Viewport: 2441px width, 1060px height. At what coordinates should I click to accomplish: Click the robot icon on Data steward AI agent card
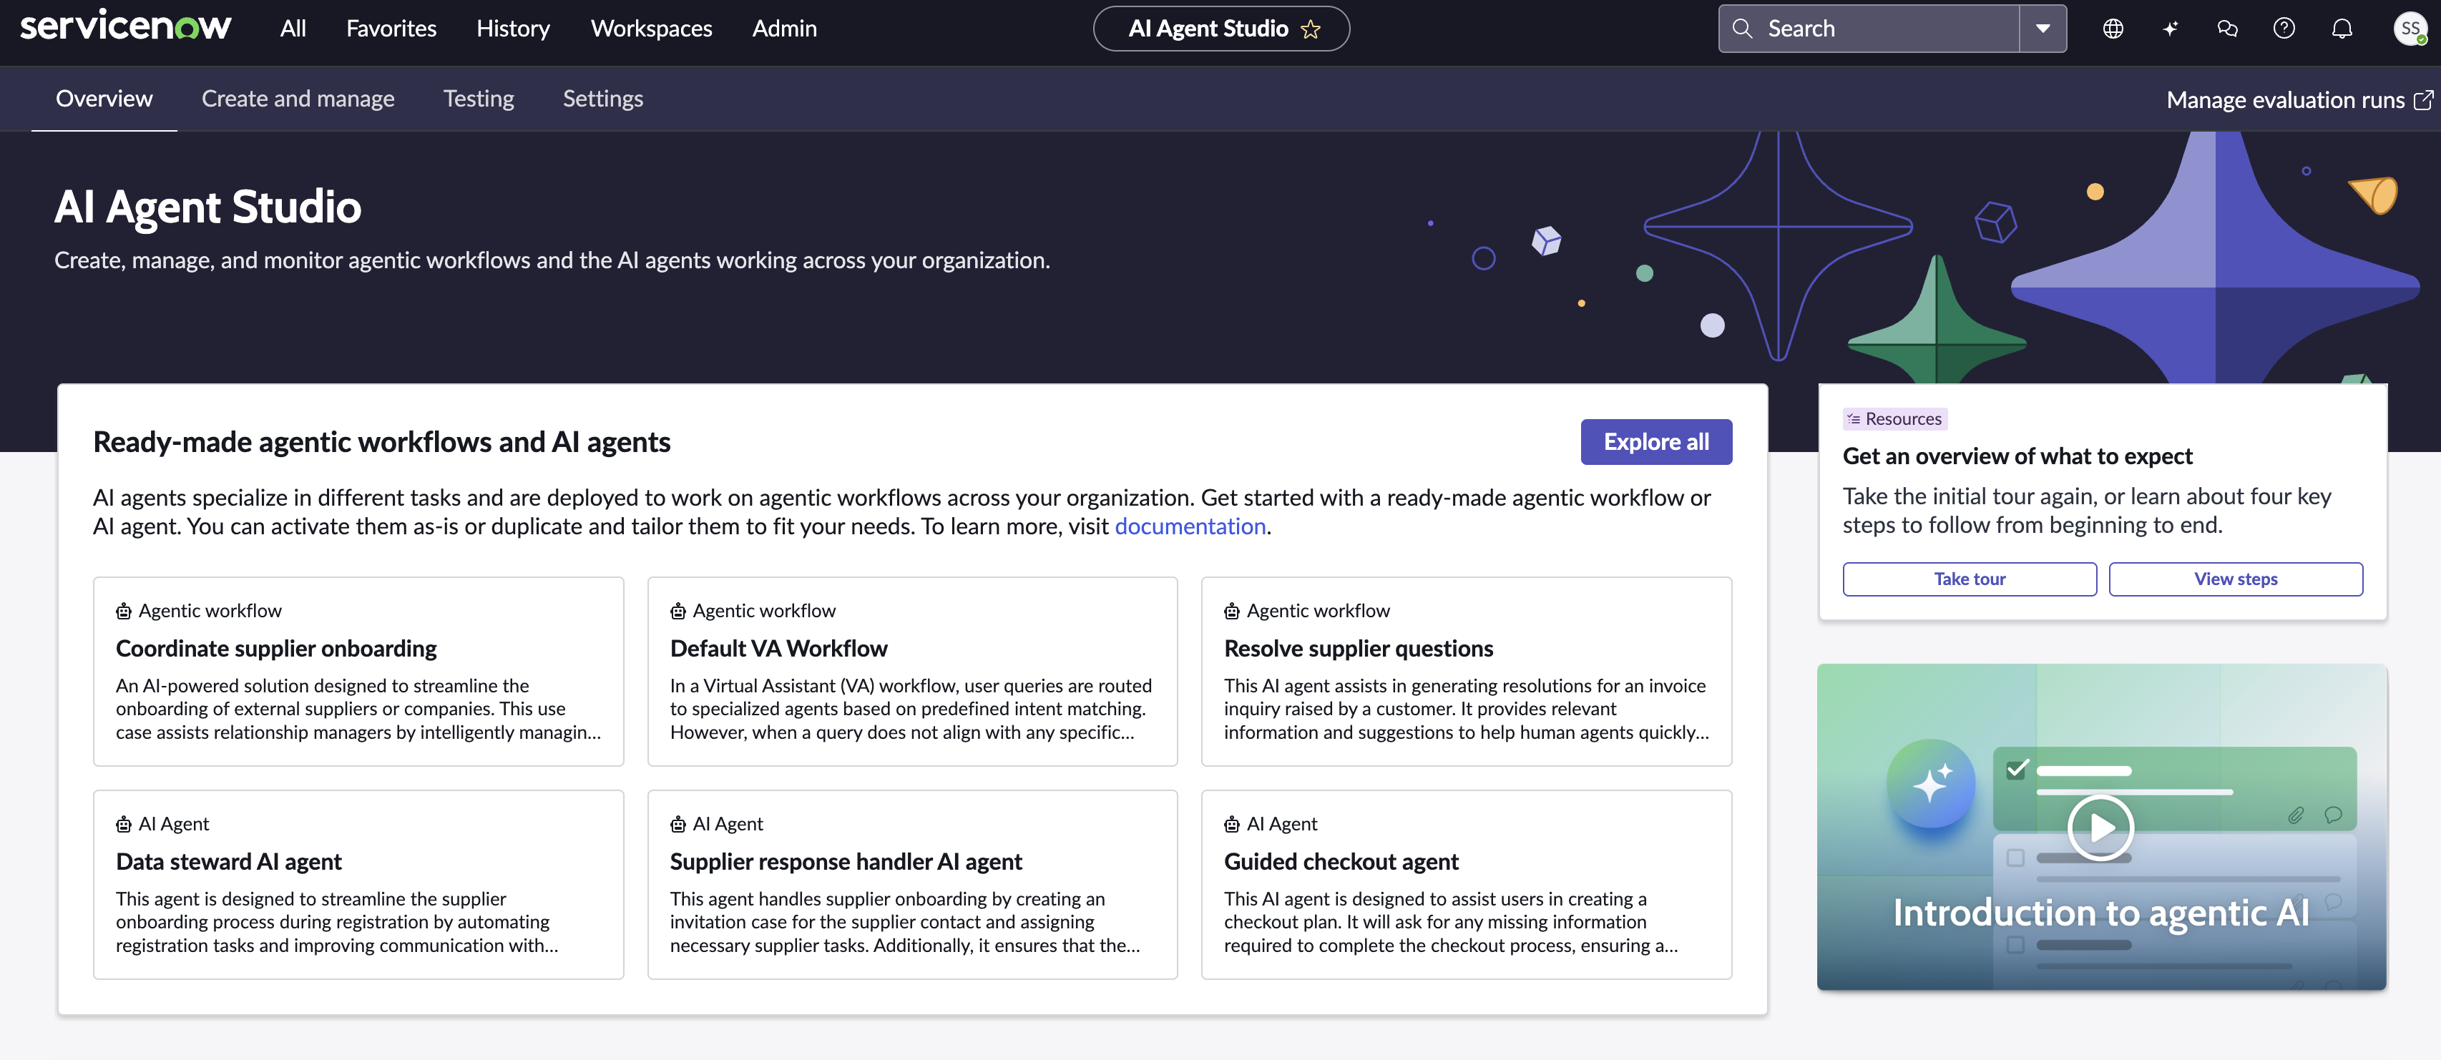[123, 824]
